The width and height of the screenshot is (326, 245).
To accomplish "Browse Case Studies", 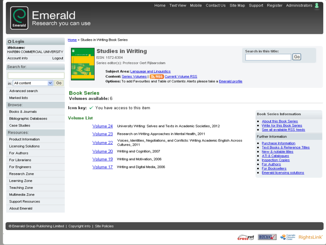I will (x=20, y=126).
